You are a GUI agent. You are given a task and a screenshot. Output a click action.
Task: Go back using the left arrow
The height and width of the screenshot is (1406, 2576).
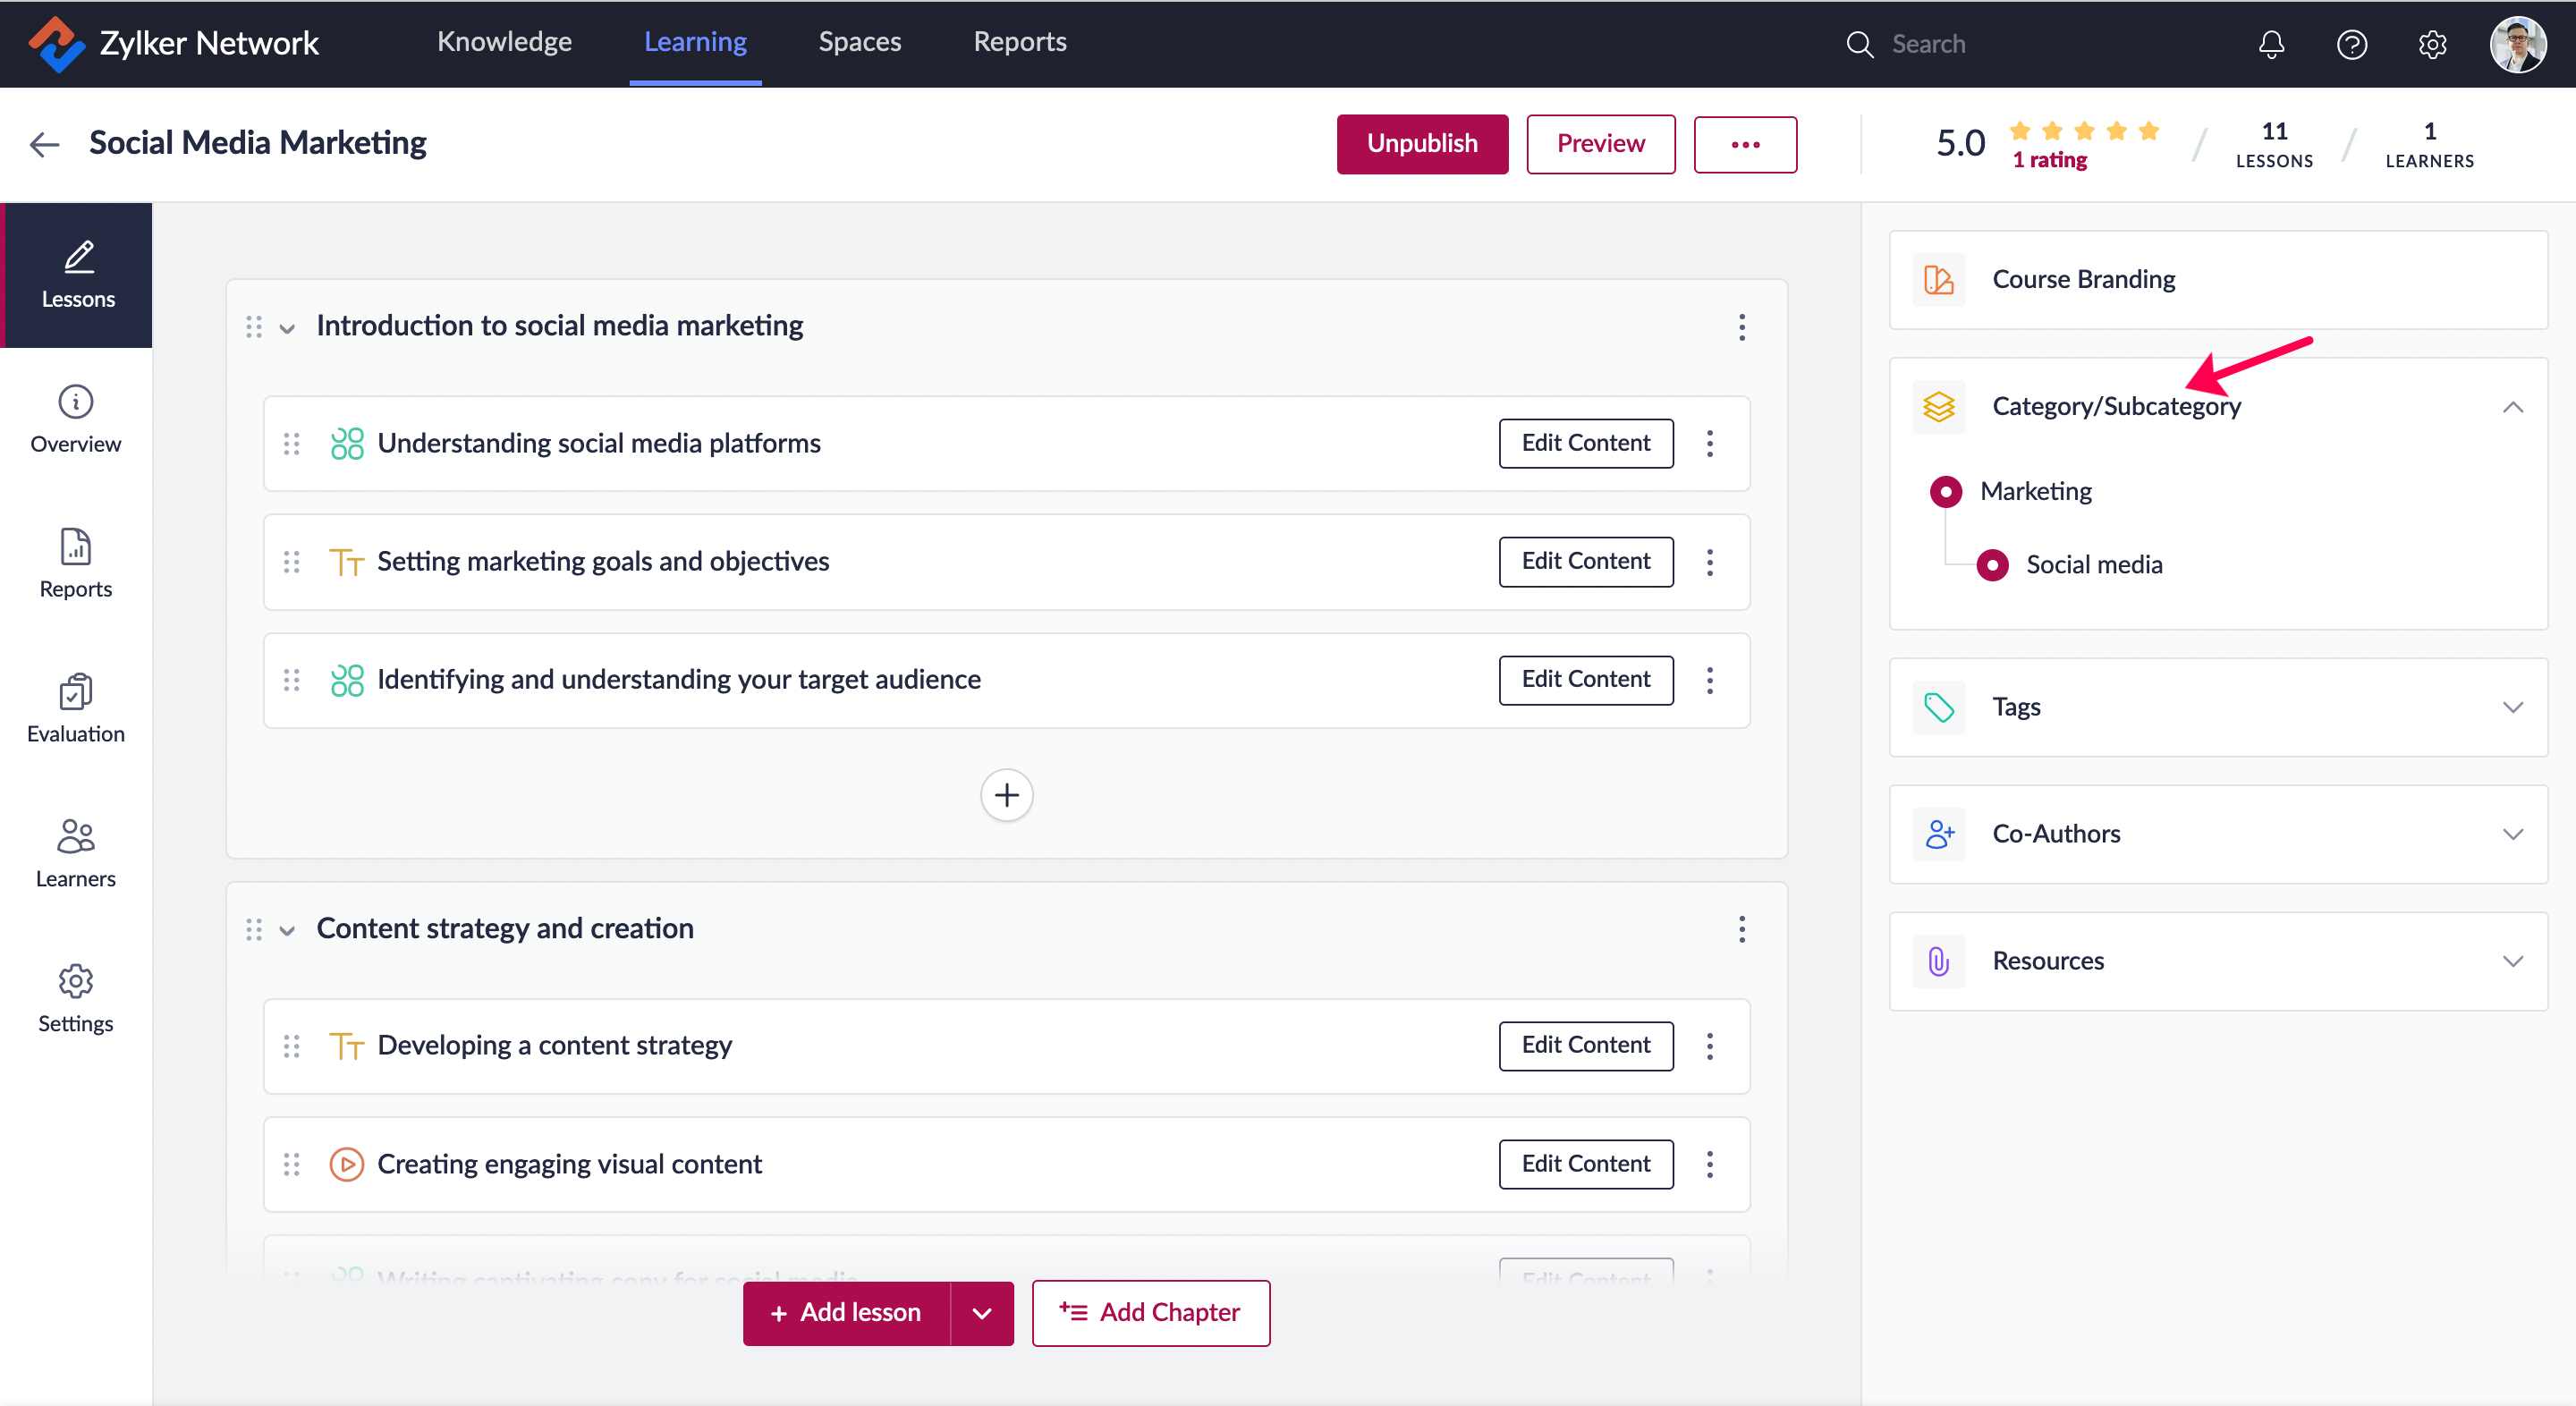(x=45, y=144)
